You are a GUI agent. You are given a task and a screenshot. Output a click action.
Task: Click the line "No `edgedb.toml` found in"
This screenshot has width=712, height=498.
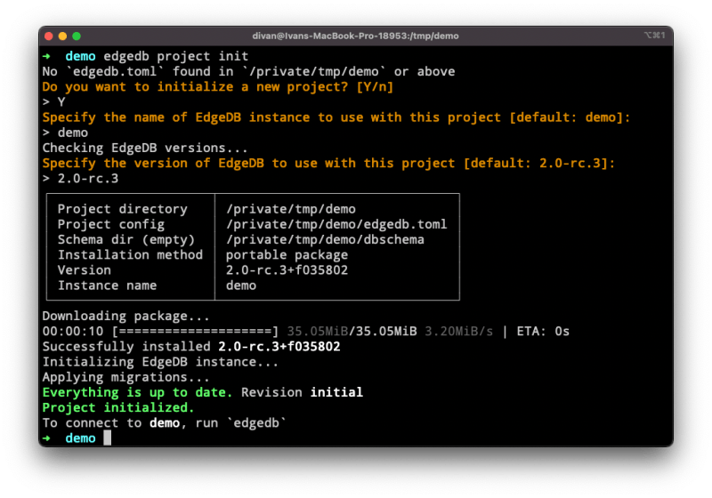(138, 72)
